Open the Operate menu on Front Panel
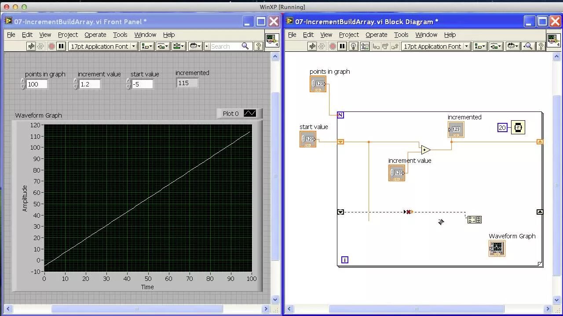 95,35
